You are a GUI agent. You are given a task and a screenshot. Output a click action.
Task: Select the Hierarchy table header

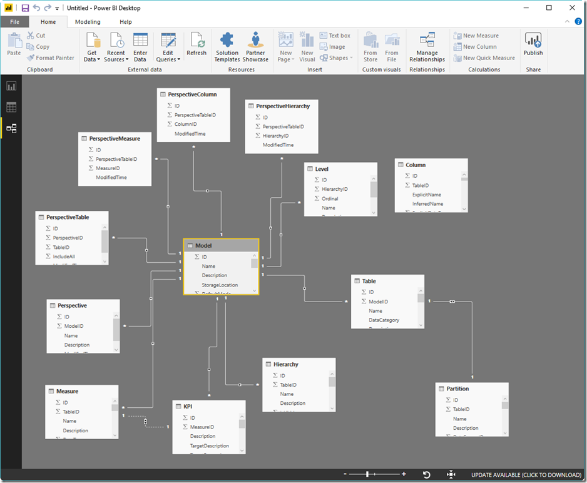pyautogui.click(x=299, y=364)
